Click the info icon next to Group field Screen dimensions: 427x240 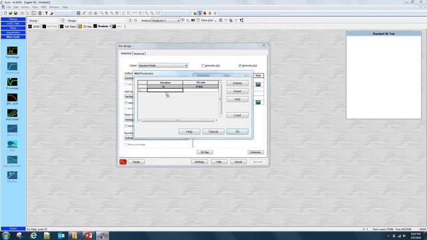[63, 21]
